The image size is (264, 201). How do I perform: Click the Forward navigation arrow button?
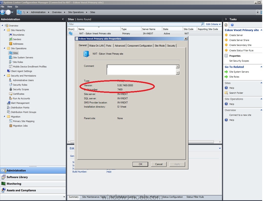tap(8, 12)
